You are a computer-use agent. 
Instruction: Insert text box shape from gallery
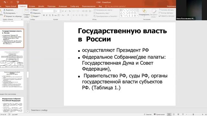point(121,10)
